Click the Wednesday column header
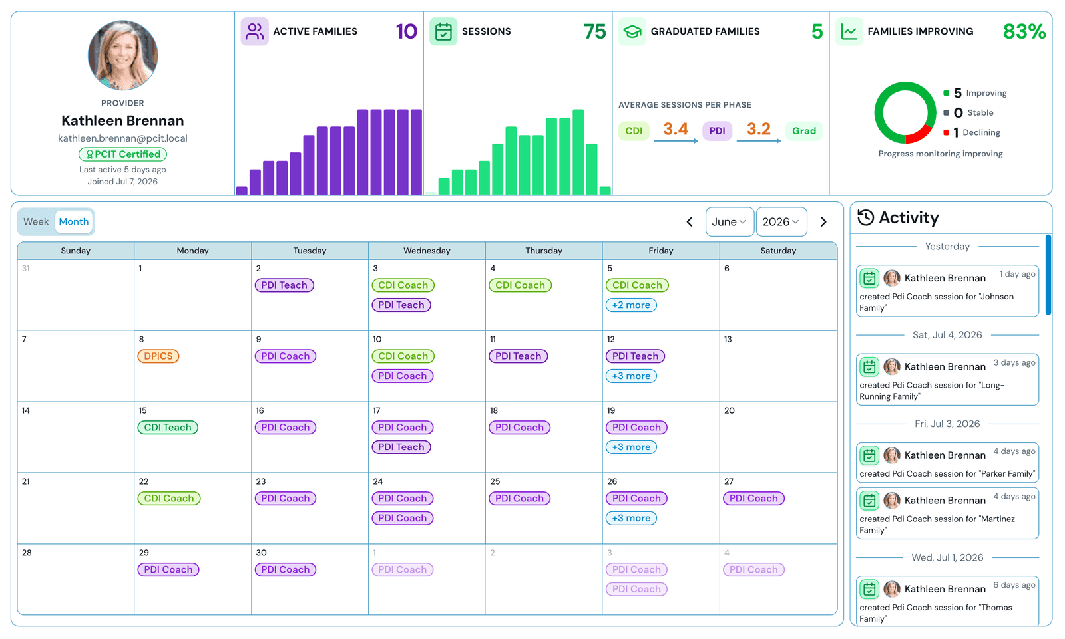Viewport: 1065px width, 639px height. click(427, 251)
